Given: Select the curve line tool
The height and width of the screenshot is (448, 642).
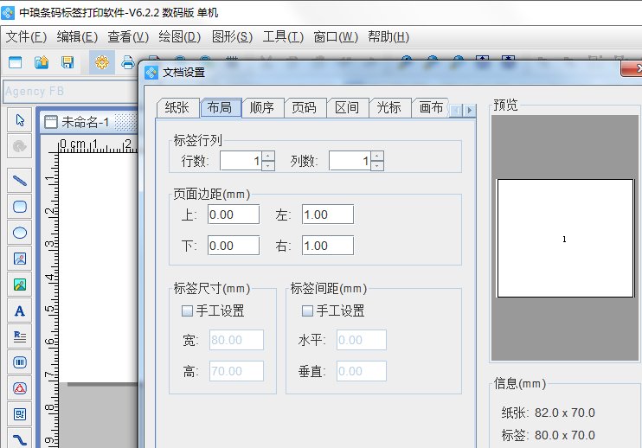Looking at the screenshot, I should click(x=20, y=439).
